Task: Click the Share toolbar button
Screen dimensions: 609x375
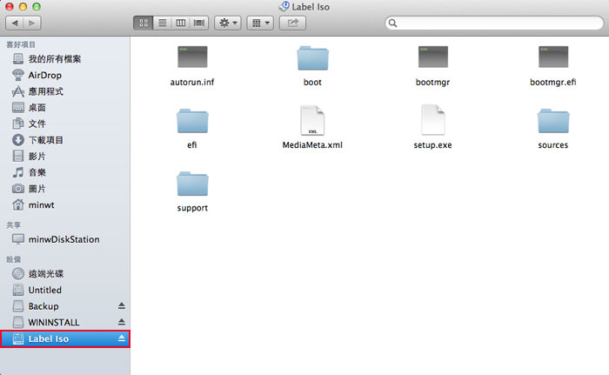Action: pos(292,23)
